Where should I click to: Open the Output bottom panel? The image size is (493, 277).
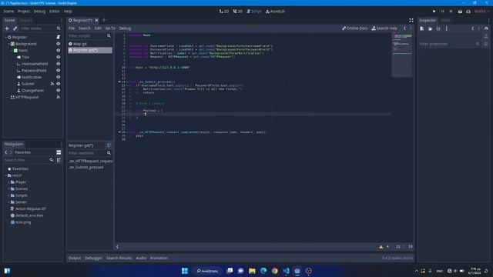(75, 259)
